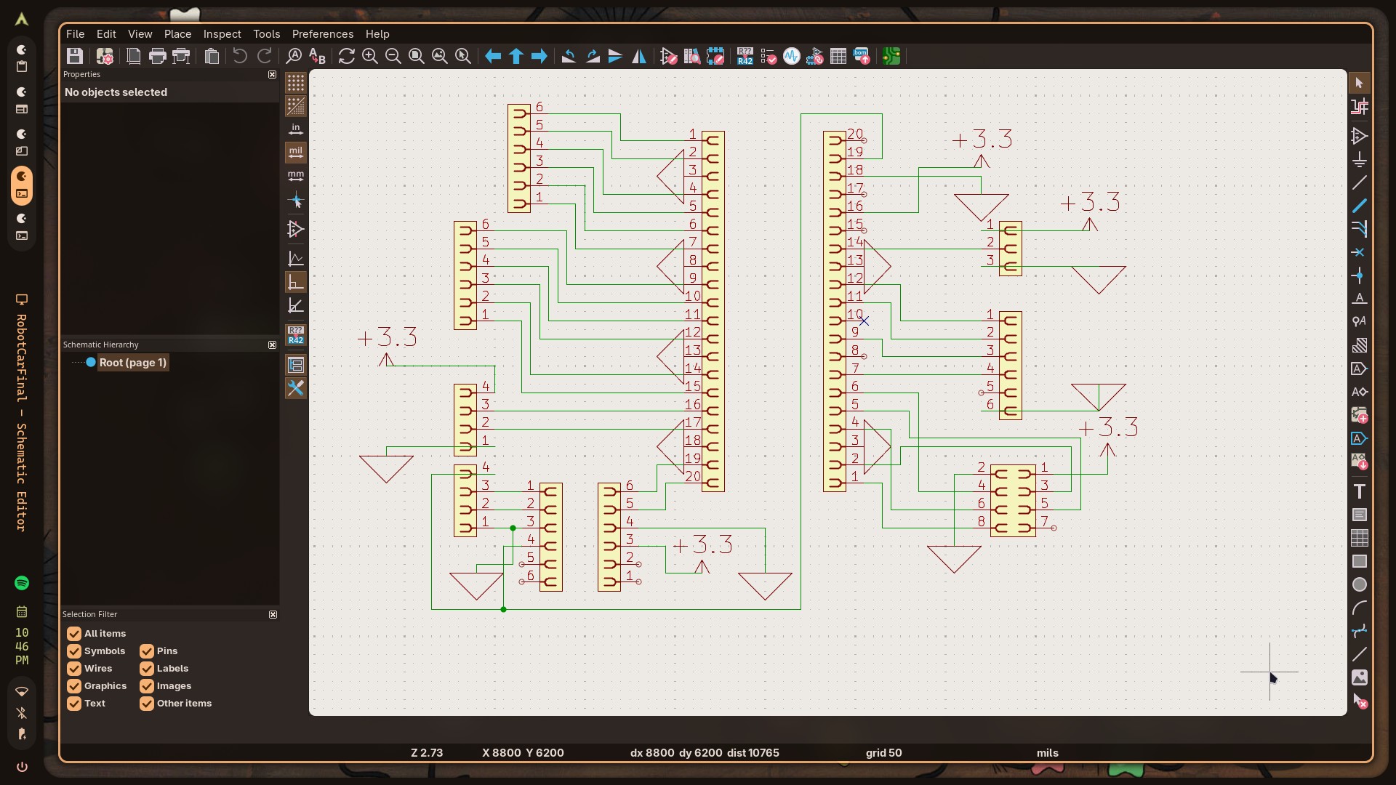
Task: Generate bill of materials
Action: [862, 56]
